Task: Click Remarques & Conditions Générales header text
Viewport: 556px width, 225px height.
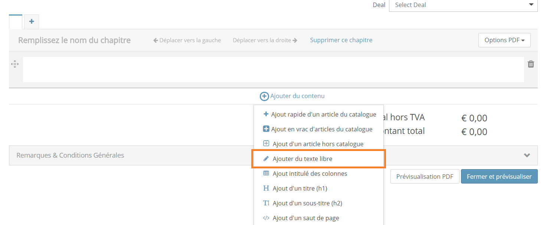Action: point(70,155)
